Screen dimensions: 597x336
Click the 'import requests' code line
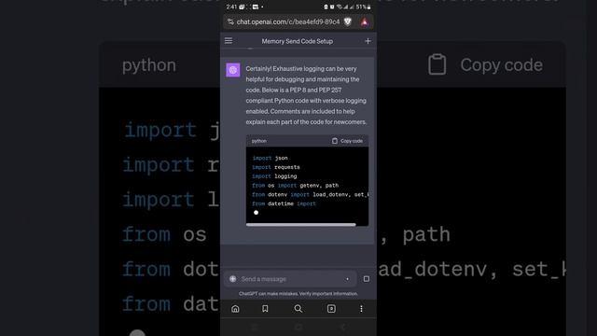[x=276, y=167]
